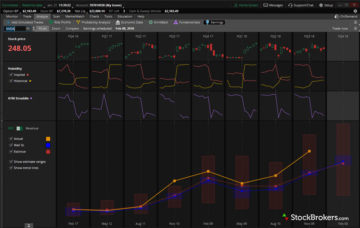This screenshot has width=360, height=228.
Task: Disable Show estimate ranges checkbox
Action: click(11, 162)
